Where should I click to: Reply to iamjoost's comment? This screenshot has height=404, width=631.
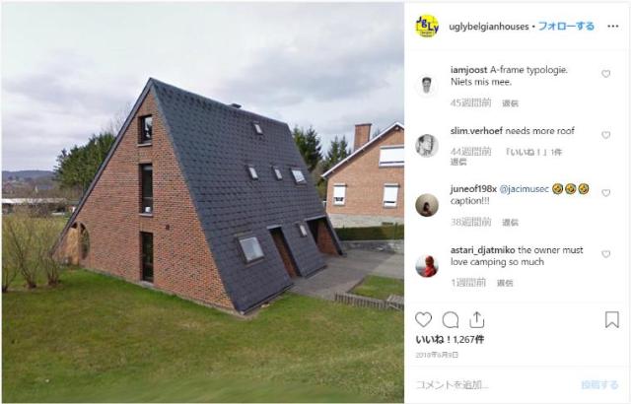[x=510, y=103]
